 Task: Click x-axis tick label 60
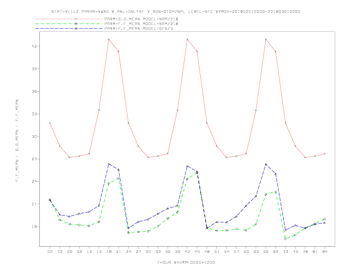246,252
